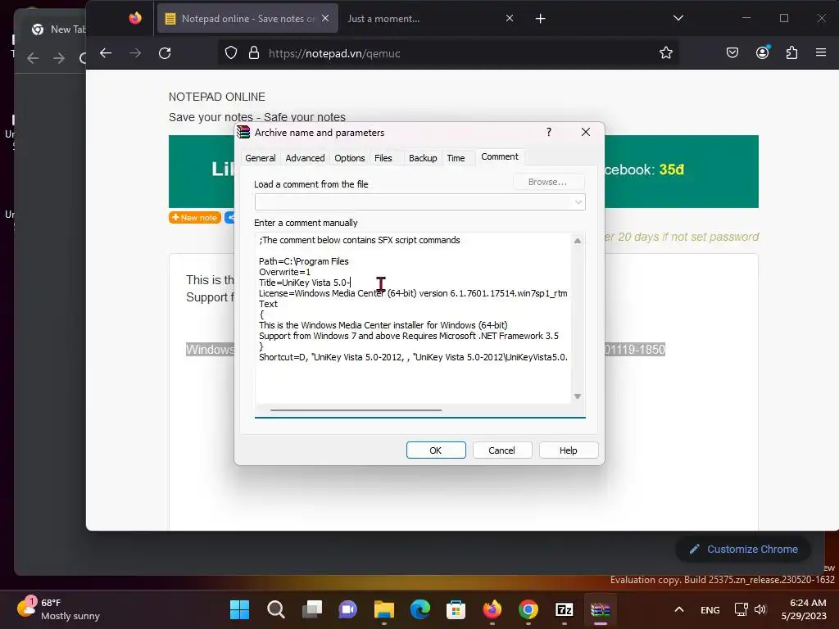Open Microsoft Store from the taskbar
839x629 pixels.
(456, 609)
